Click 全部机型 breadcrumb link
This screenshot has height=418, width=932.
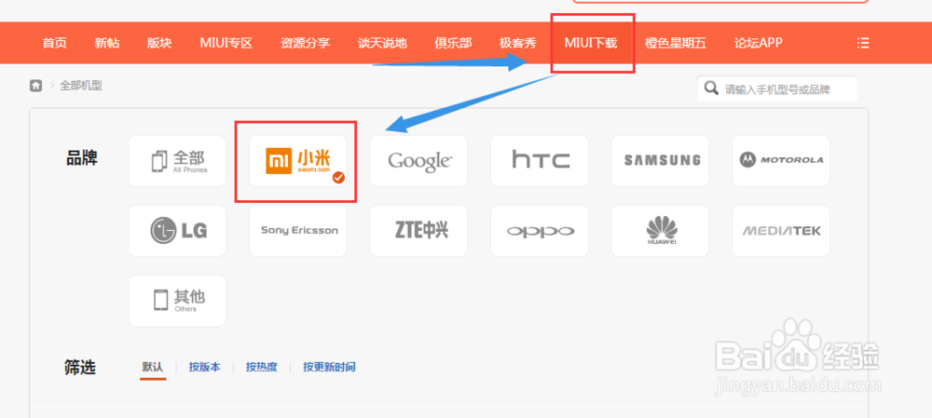[x=81, y=86]
